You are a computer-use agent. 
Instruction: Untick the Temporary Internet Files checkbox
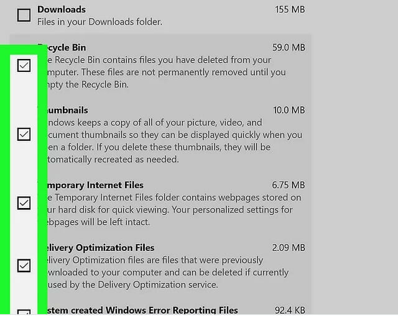tap(24, 203)
